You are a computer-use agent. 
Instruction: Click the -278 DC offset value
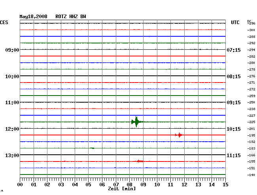pyautogui.click(x=251, y=69)
